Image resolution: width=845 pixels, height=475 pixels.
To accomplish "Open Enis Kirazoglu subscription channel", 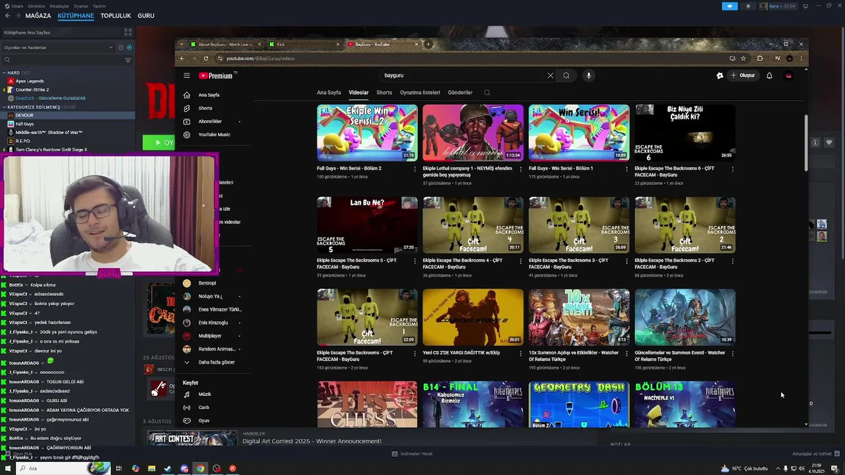I will tap(213, 323).
